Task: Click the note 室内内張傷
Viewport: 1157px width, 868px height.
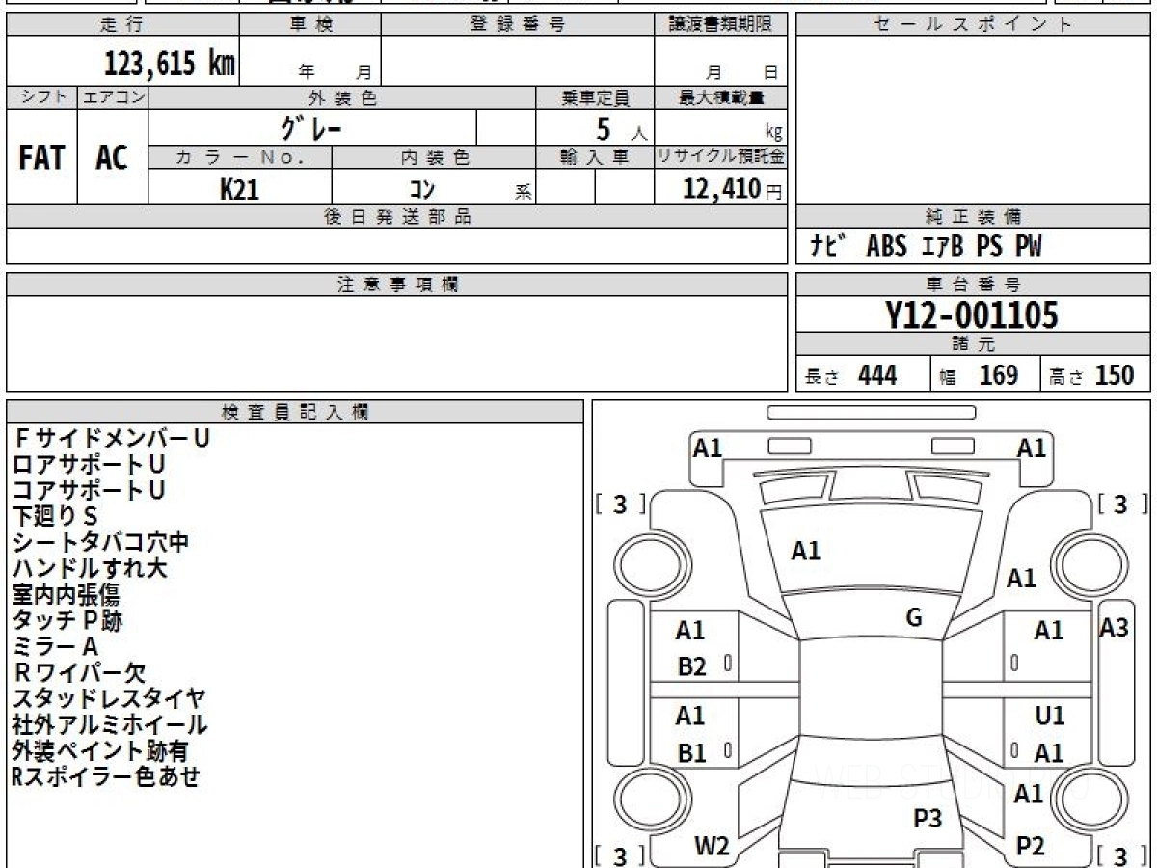Action: point(67,594)
